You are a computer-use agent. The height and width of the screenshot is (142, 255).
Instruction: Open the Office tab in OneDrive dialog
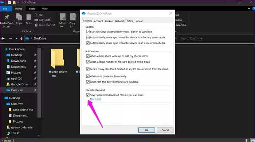tap(130, 21)
